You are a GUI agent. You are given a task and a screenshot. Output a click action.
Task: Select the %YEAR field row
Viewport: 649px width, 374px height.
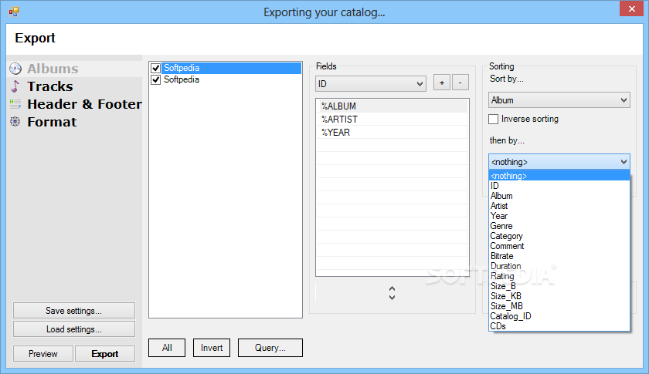(x=392, y=133)
